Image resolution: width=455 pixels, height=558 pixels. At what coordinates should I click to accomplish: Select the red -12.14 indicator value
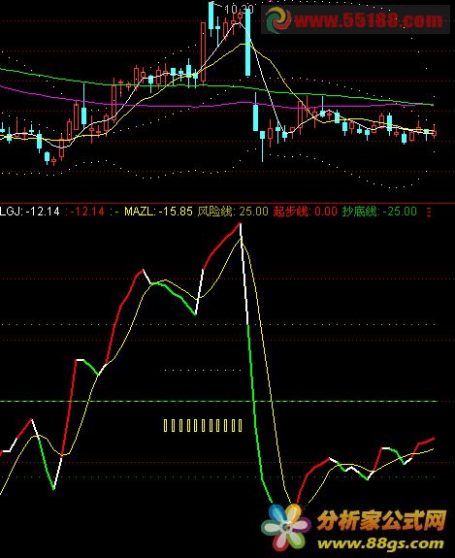87,212
